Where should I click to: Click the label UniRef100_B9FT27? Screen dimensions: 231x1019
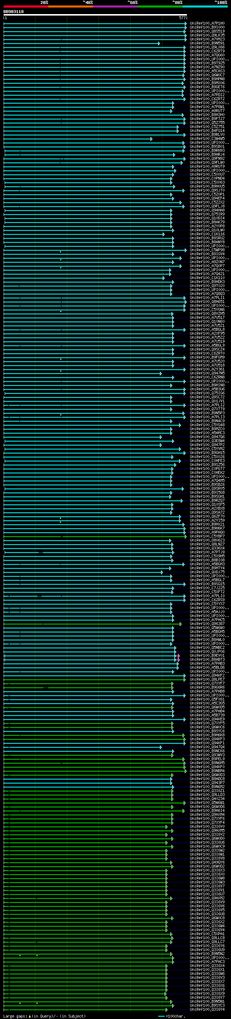207,119
